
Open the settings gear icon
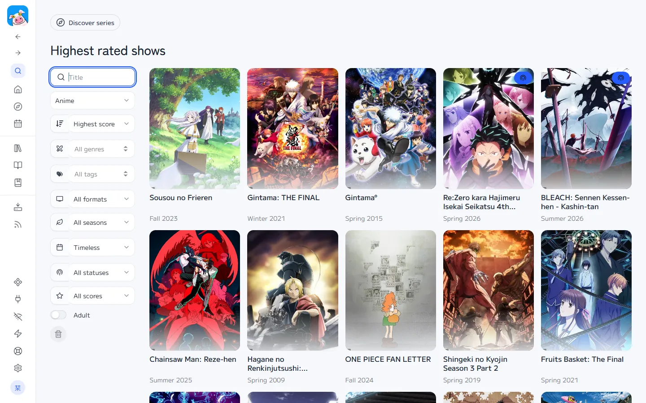point(18,368)
